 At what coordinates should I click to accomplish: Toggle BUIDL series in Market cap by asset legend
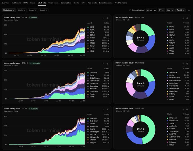pyautogui.click(x=98, y=30)
